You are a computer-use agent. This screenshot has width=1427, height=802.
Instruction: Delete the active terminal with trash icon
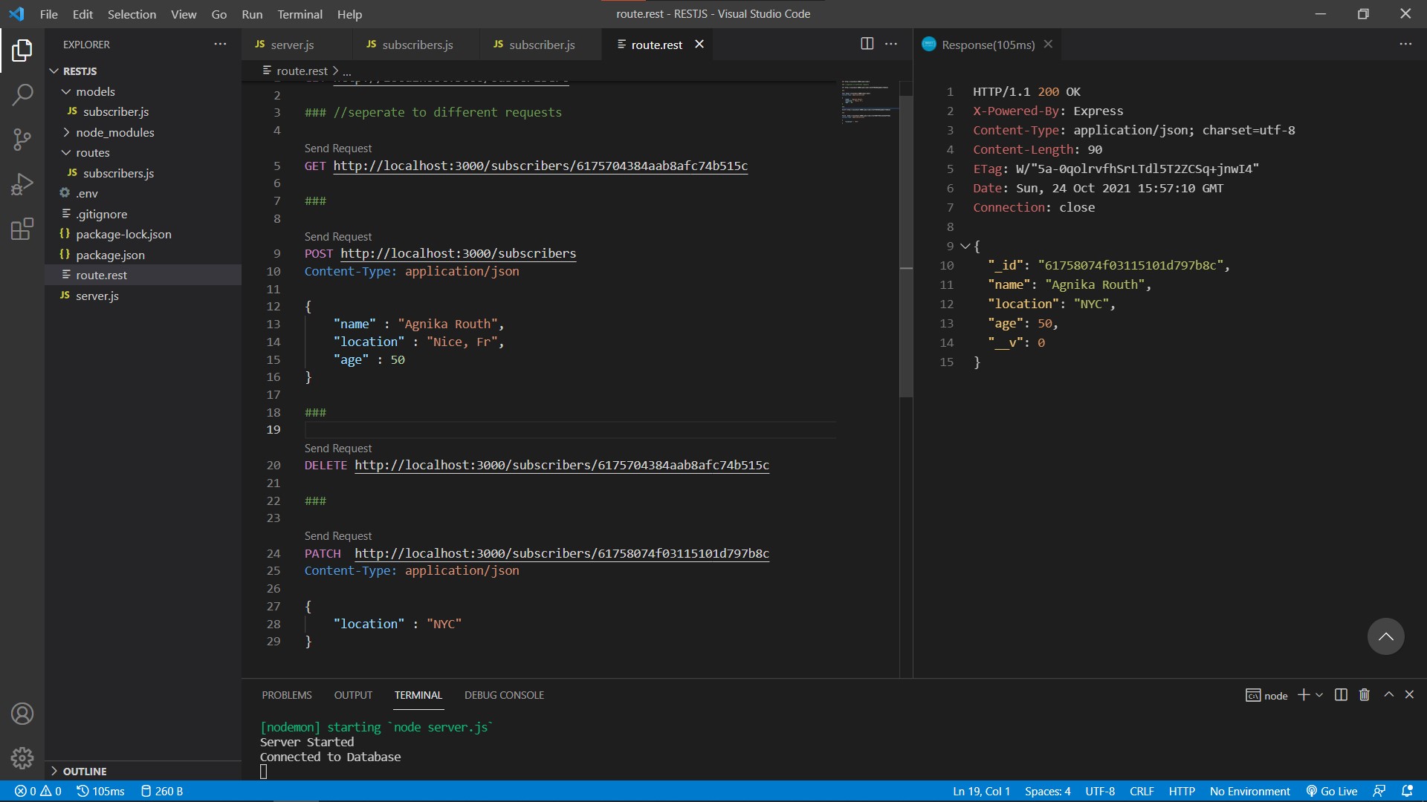pyautogui.click(x=1364, y=695)
